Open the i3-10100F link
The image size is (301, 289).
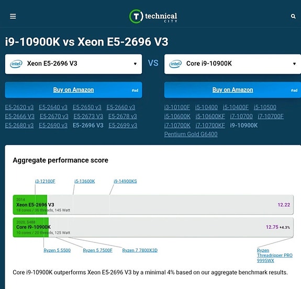click(177, 107)
